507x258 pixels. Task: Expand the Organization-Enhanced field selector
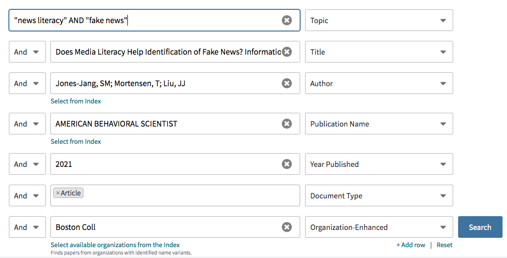tap(379, 227)
